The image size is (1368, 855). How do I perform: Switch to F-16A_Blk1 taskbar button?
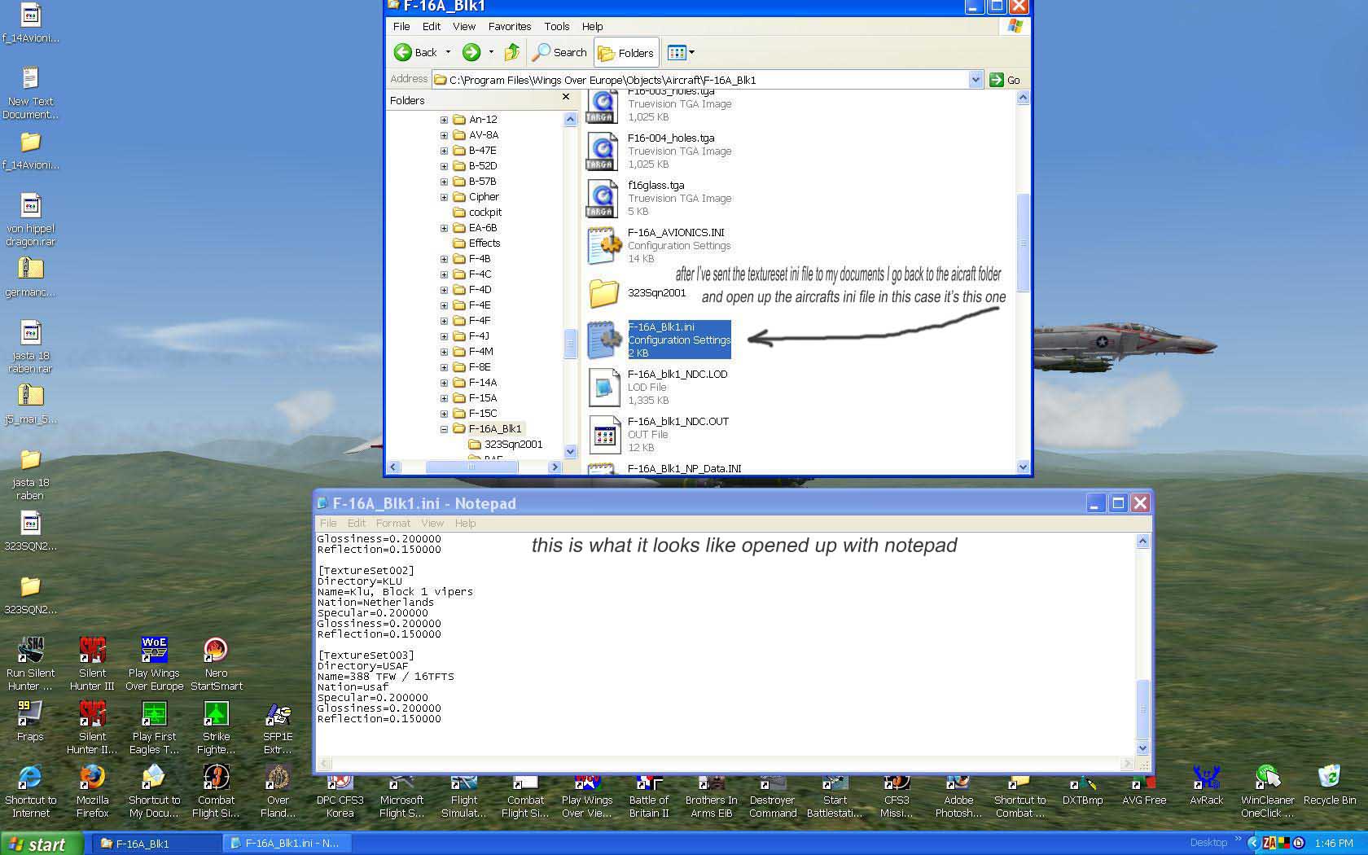pos(155,844)
